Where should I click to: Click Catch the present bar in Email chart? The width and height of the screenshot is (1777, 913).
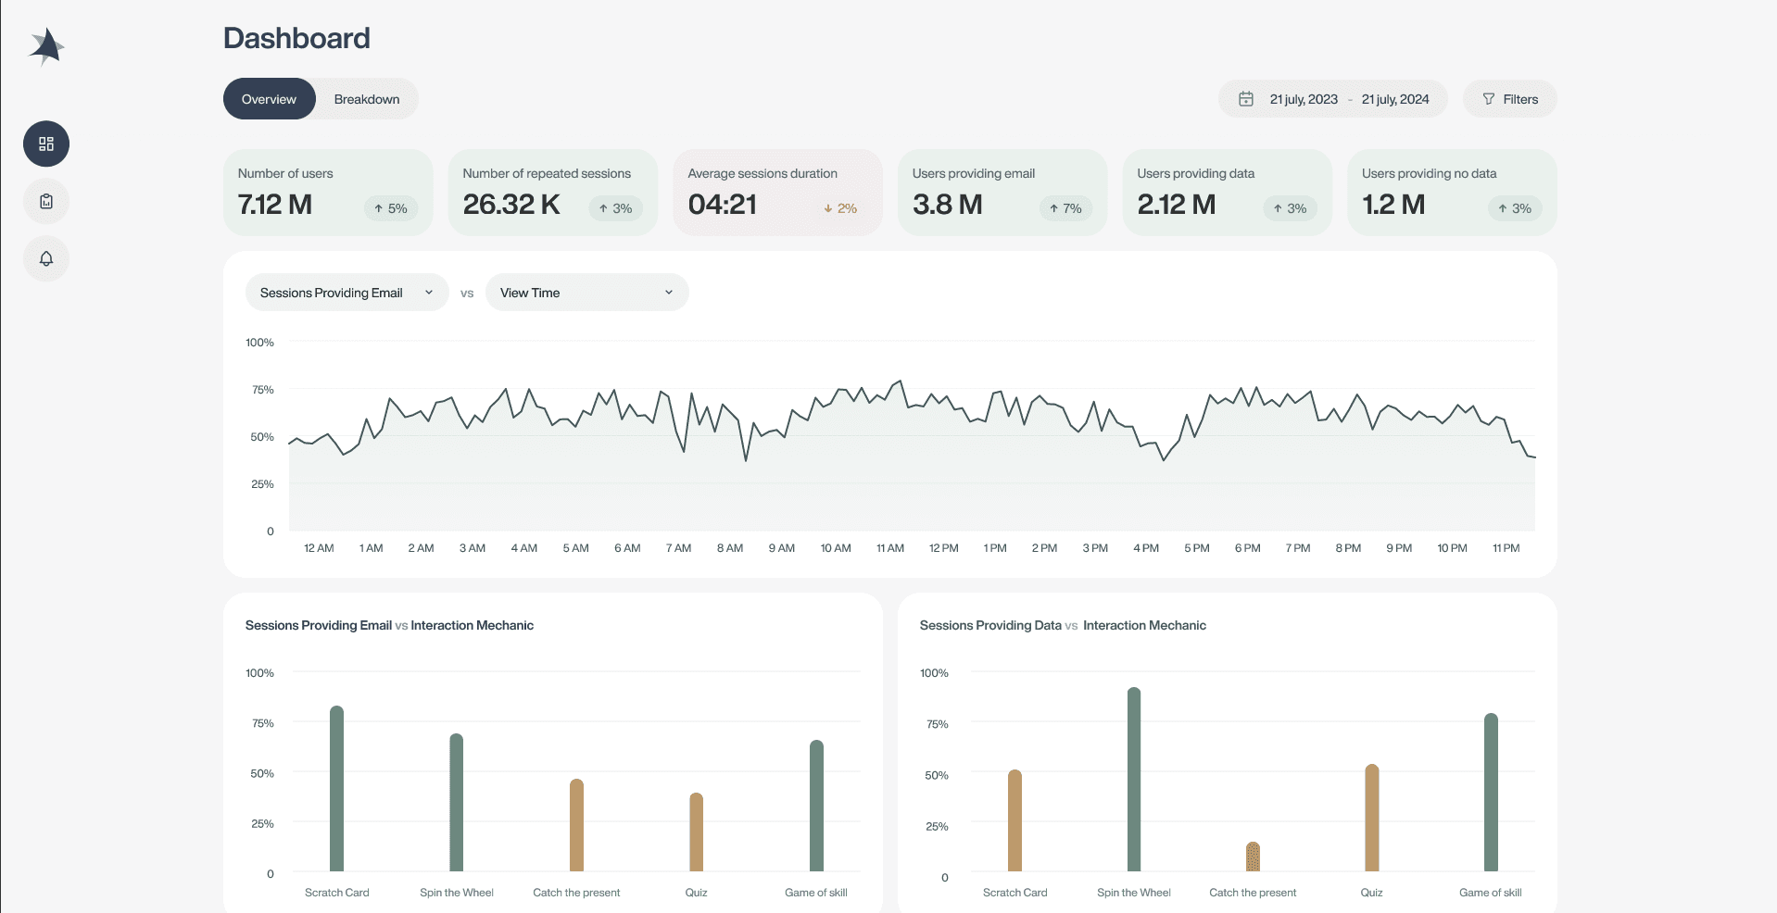[x=576, y=825]
